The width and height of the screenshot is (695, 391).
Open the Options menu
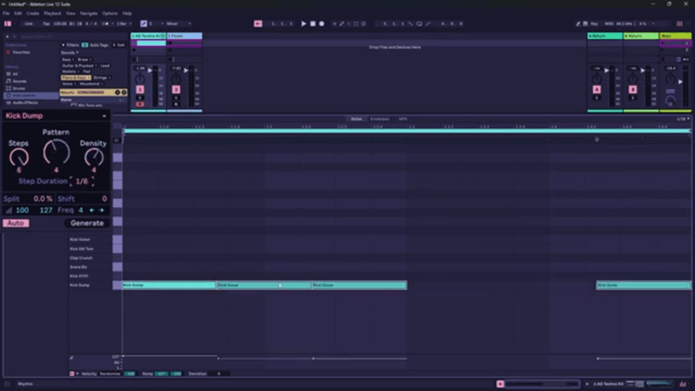[x=110, y=12]
